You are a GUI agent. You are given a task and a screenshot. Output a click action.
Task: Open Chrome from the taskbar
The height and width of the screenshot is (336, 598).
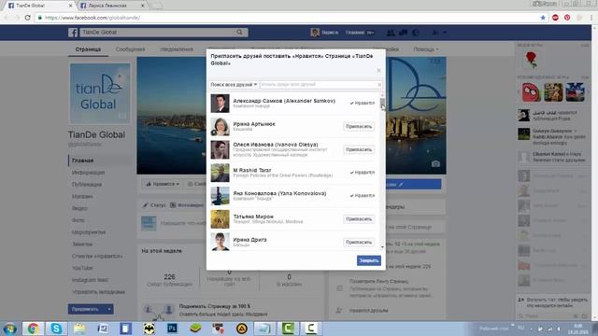click(33, 329)
